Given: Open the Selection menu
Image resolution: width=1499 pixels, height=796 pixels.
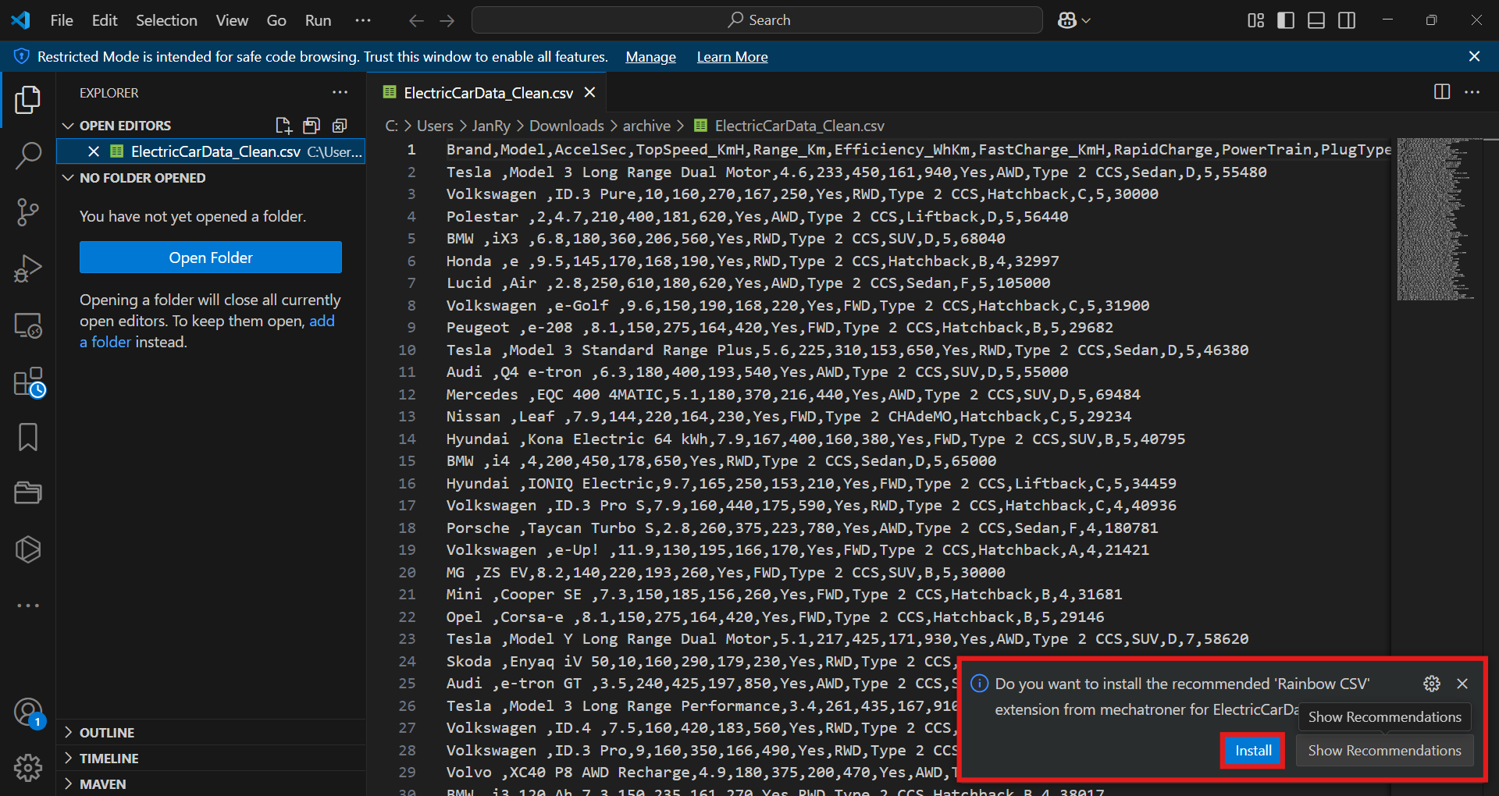Looking at the screenshot, I should point(166,20).
